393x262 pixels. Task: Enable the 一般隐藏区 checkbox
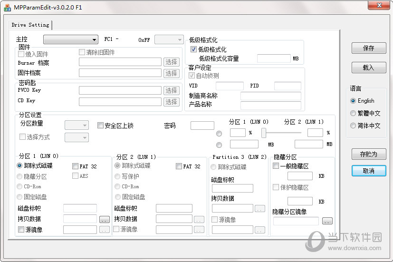276,166
